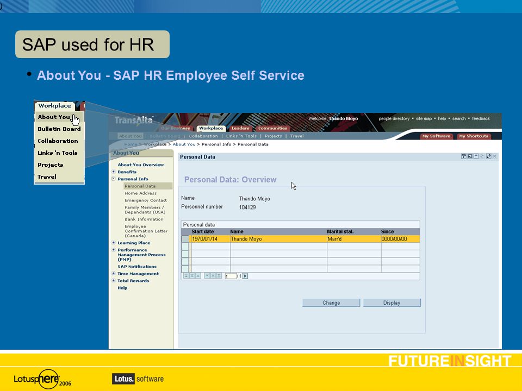Expand the Total Rewards tree node
The width and height of the screenshot is (522, 391).
tap(114, 281)
